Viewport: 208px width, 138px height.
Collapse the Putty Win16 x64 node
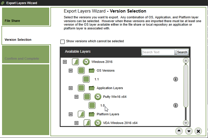pos(76,97)
